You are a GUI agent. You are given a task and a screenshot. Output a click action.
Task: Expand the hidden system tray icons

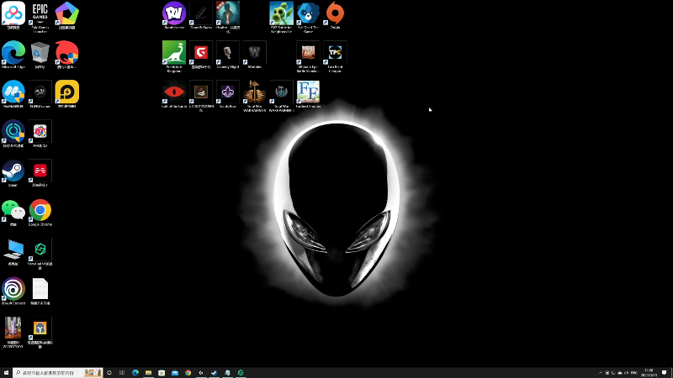601,373
